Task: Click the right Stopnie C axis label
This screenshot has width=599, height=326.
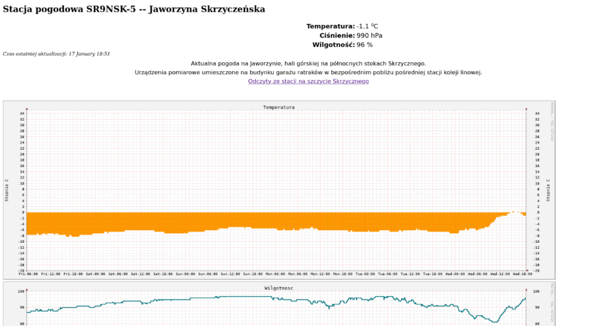Action: [x=547, y=190]
